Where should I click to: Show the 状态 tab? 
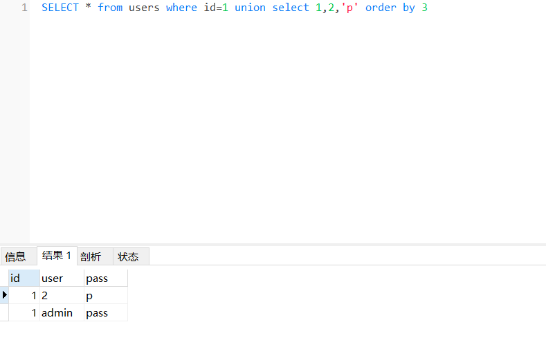point(128,256)
